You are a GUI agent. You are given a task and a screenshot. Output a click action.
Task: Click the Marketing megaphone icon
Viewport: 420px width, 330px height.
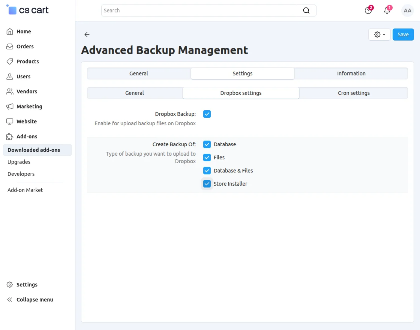click(x=10, y=106)
